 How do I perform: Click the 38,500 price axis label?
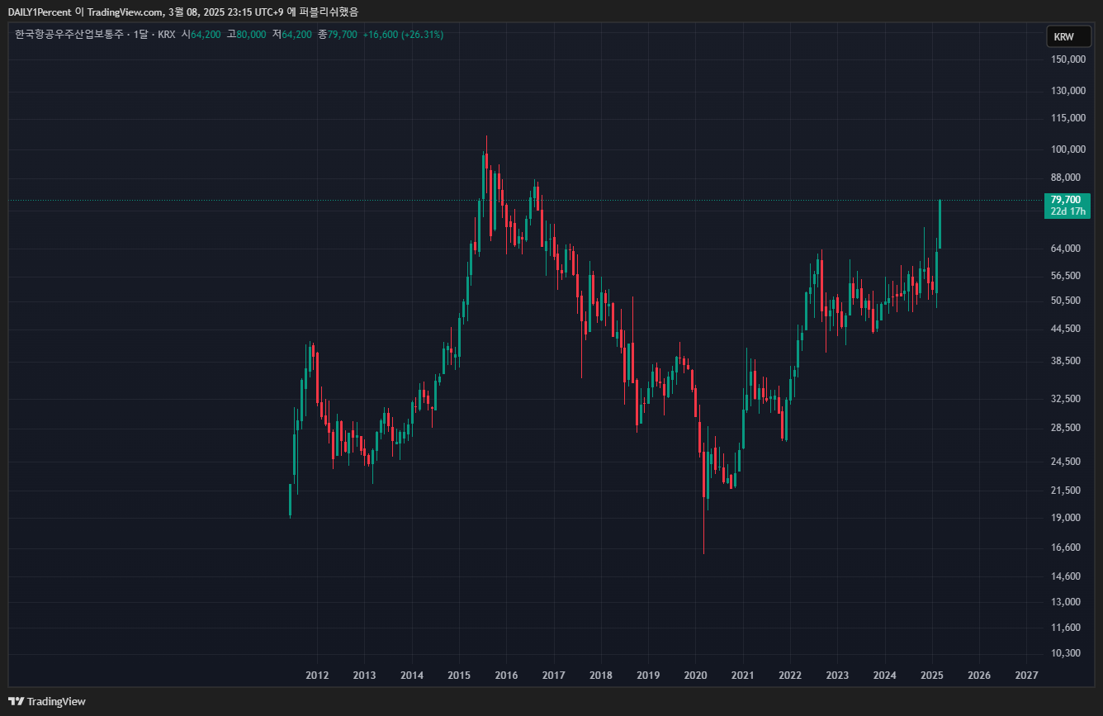click(x=1064, y=362)
